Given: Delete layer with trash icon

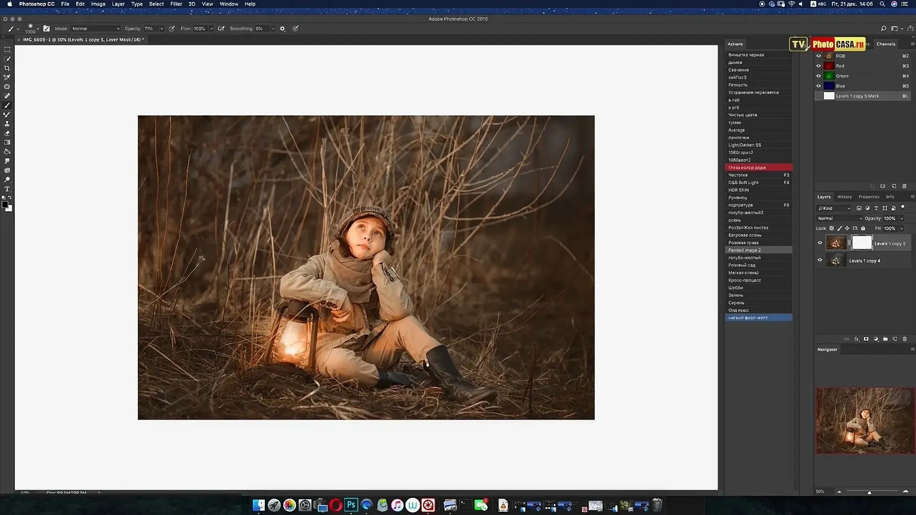Looking at the screenshot, I should [x=905, y=339].
